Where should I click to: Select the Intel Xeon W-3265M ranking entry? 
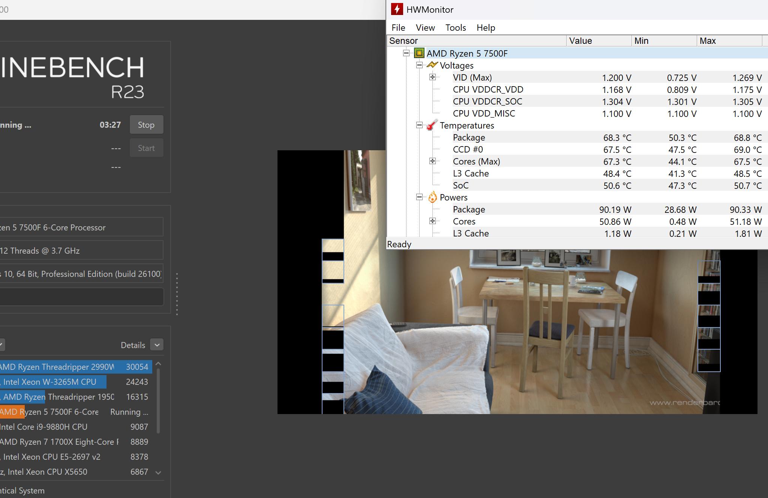[x=76, y=382]
